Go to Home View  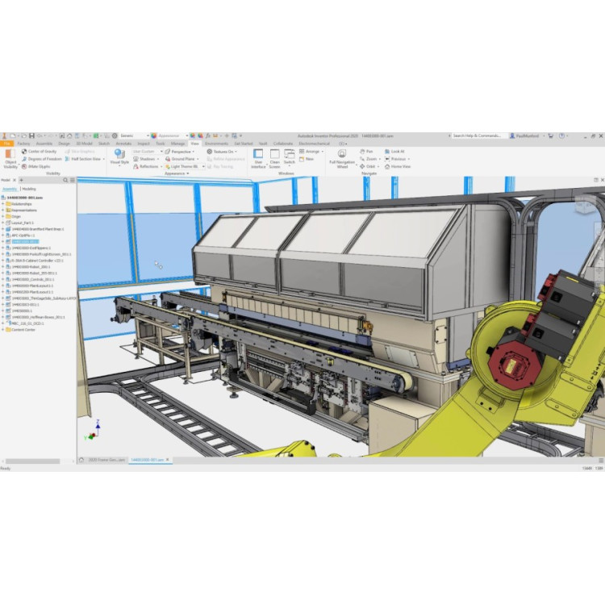click(x=398, y=166)
